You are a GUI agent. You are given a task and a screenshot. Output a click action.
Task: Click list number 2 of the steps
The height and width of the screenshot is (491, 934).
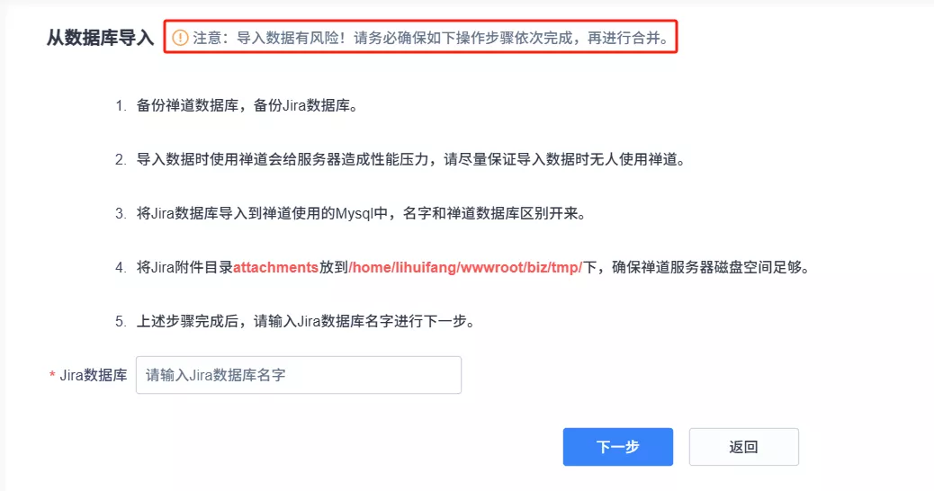(x=121, y=159)
